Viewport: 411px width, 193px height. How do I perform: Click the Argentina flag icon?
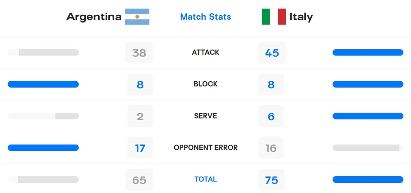click(137, 17)
